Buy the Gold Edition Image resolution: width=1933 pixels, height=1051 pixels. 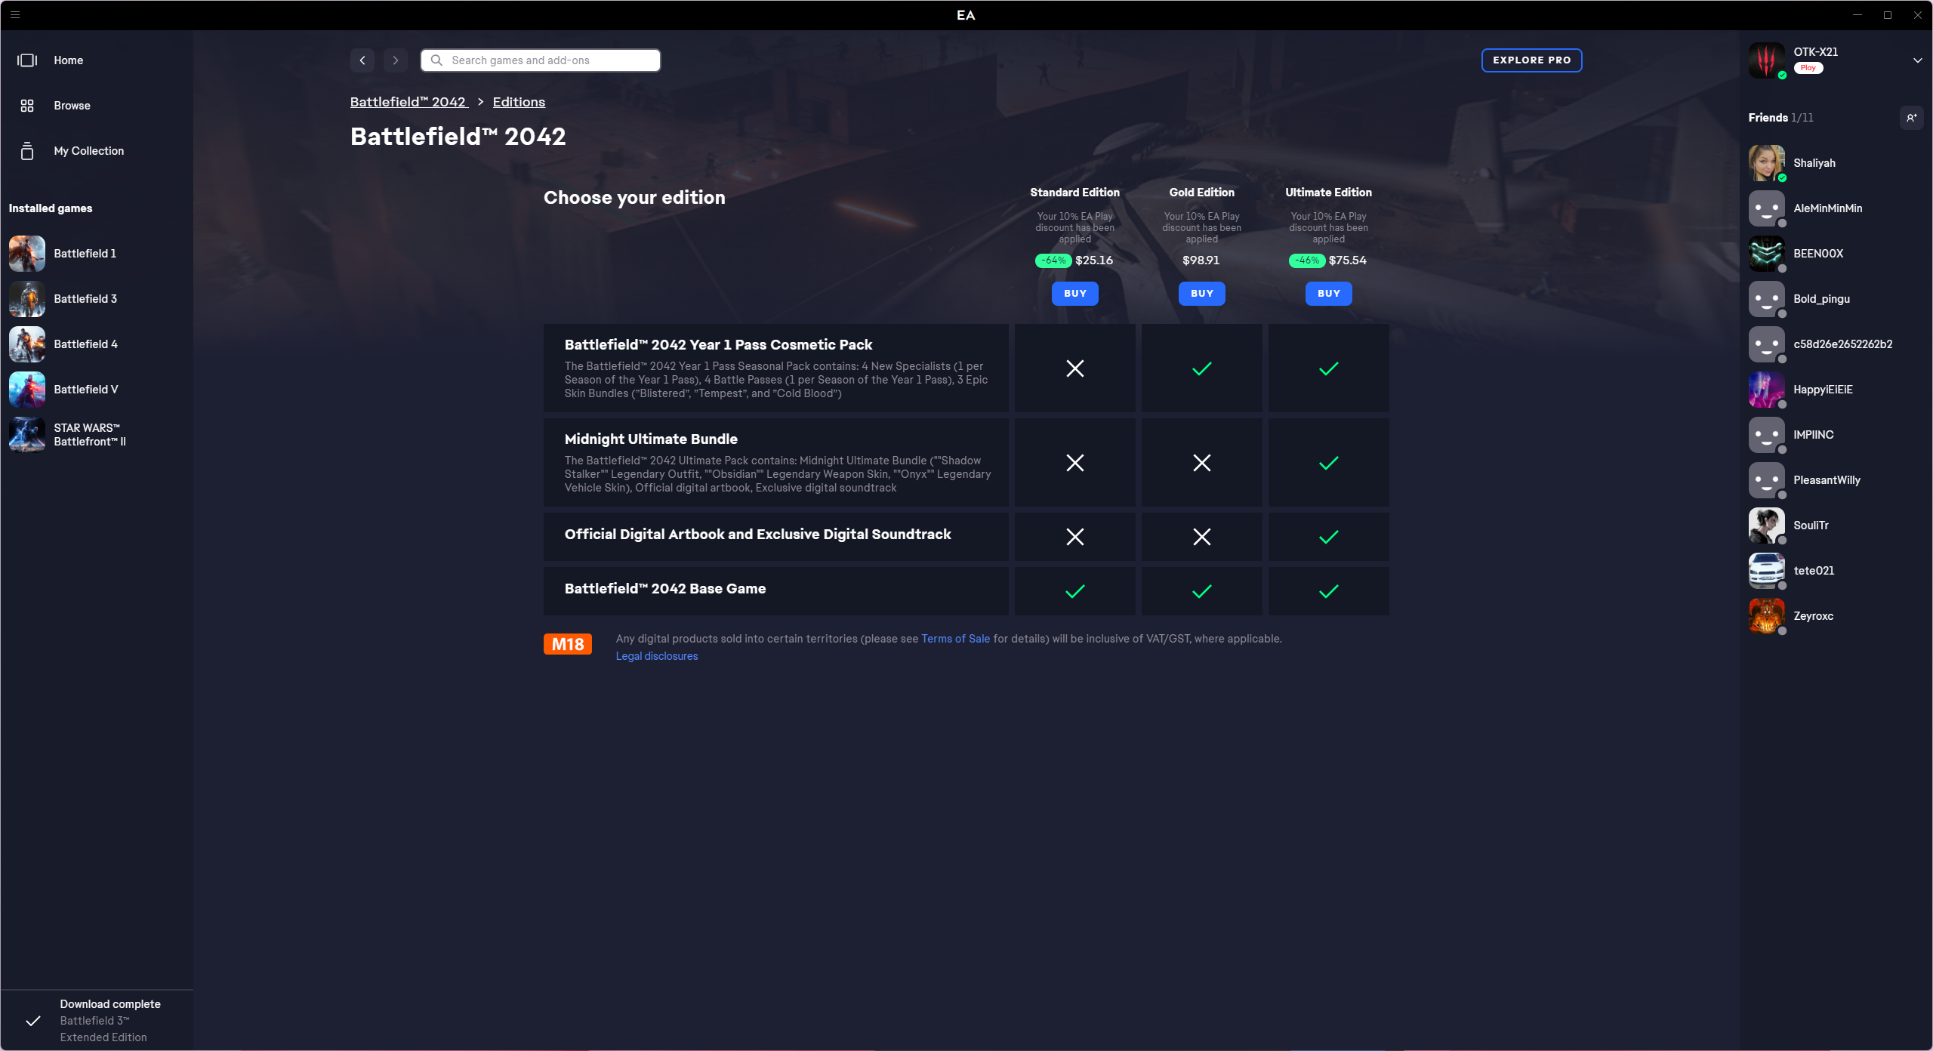pos(1202,294)
